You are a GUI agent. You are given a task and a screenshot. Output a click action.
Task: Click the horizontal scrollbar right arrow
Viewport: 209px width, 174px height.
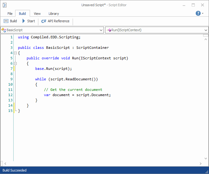[201, 163]
